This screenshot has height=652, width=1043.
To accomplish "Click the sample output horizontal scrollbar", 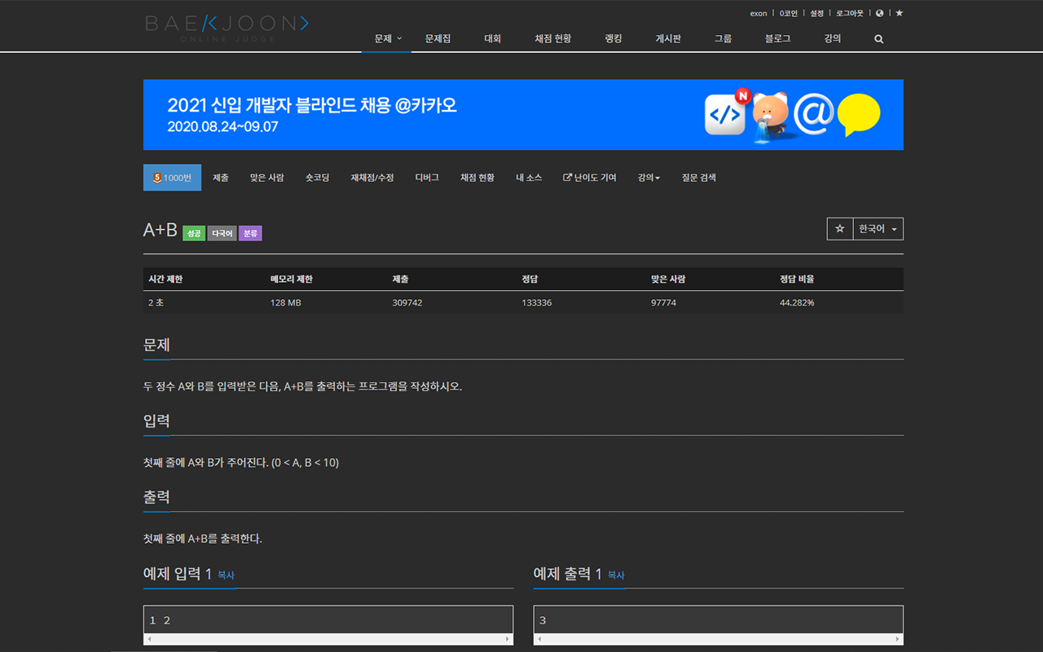I will pyautogui.click(x=719, y=639).
